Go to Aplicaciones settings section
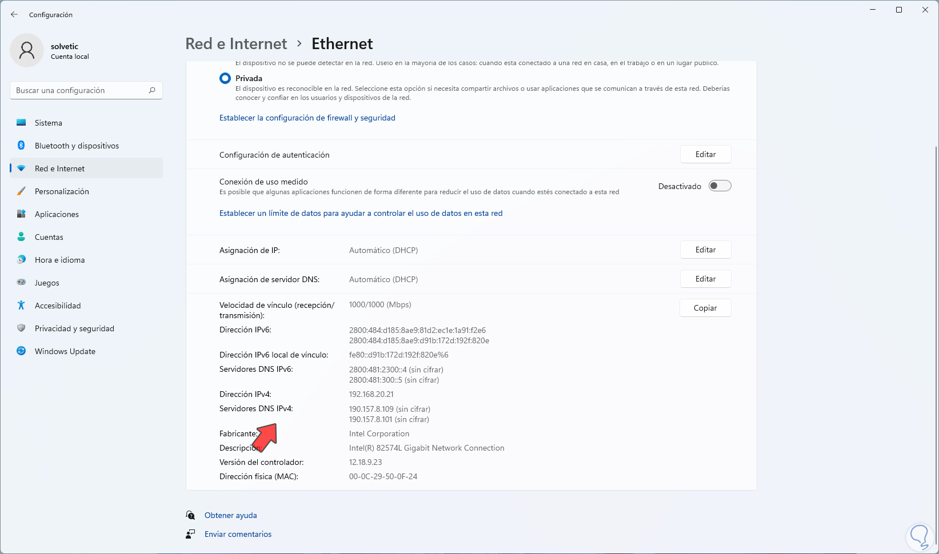 click(x=57, y=214)
